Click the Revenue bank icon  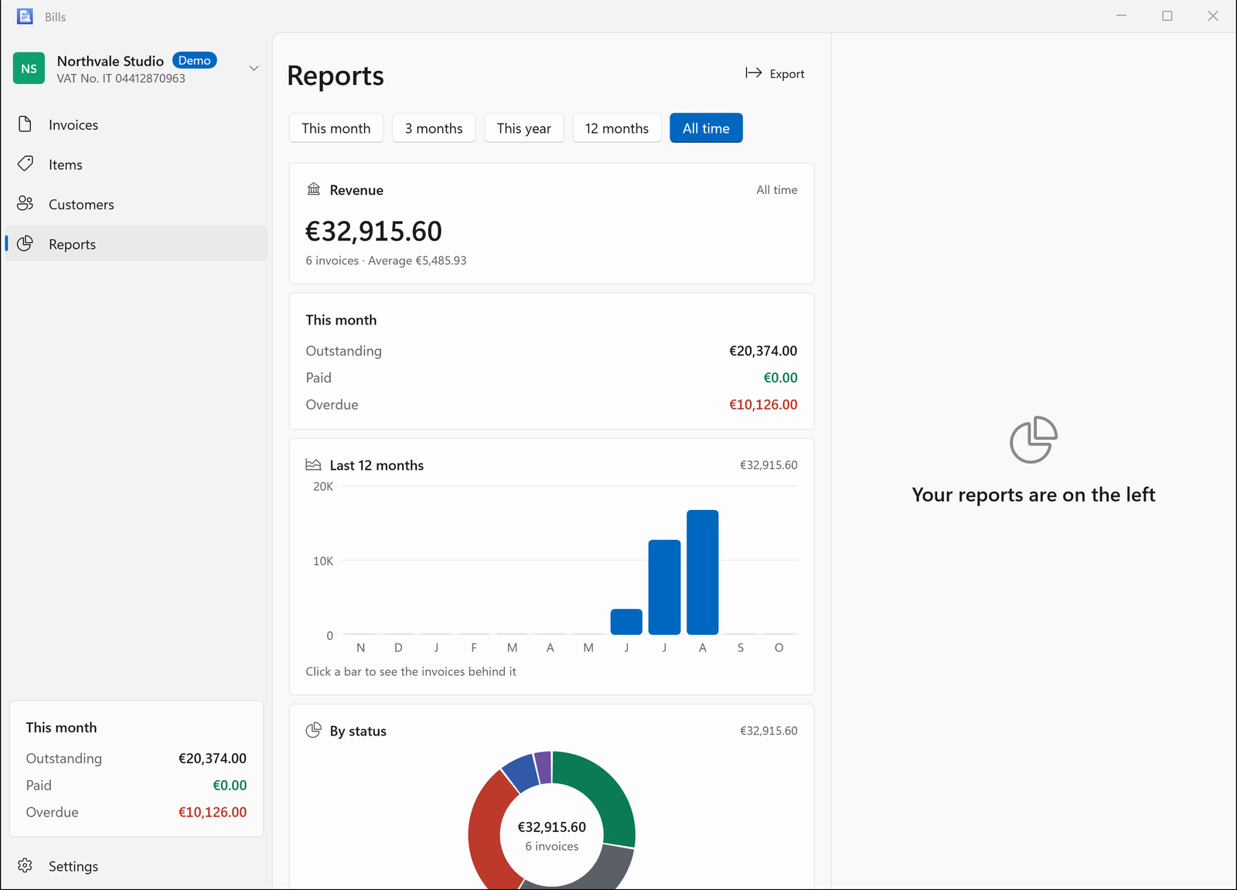click(x=313, y=189)
